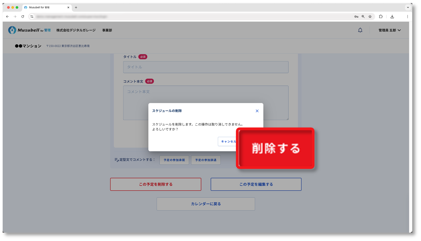
Task: Click the Musubell logo
Action: point(29,30)
